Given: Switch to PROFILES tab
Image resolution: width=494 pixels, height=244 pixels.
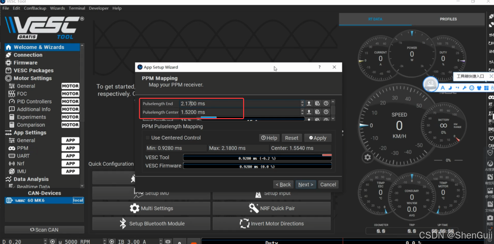Looking at the screenshot, I should tap(448, 19).
